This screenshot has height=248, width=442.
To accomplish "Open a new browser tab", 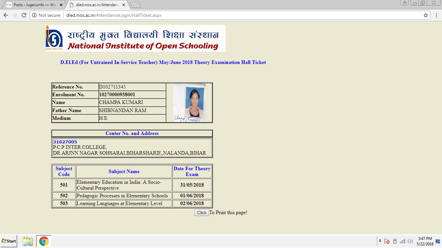I will click(136, 5).
